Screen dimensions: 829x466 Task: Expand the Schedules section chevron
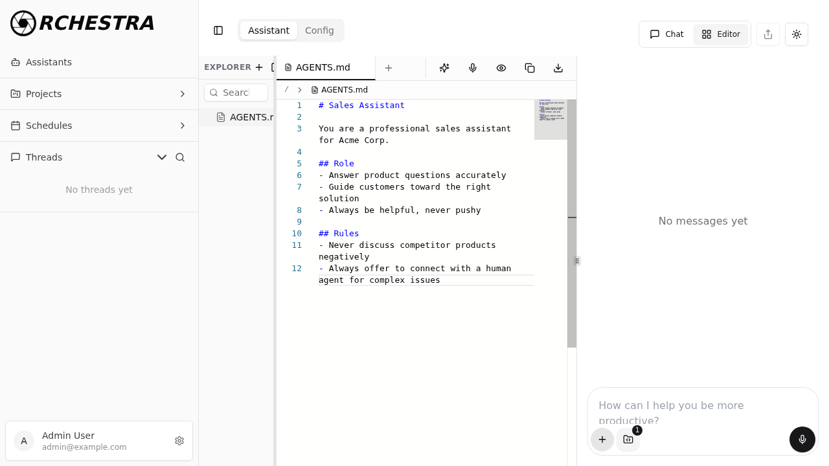coord(183,126)
